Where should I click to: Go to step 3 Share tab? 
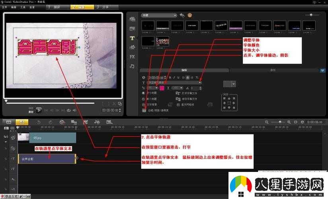(106, 7)
